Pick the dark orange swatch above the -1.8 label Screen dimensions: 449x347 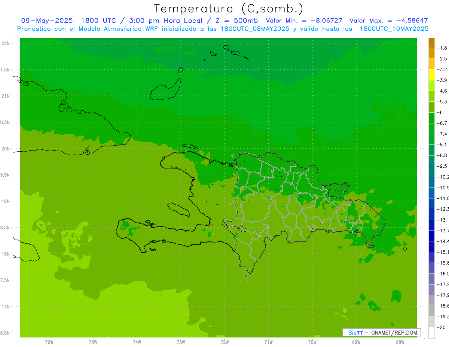tap(431, 43)
